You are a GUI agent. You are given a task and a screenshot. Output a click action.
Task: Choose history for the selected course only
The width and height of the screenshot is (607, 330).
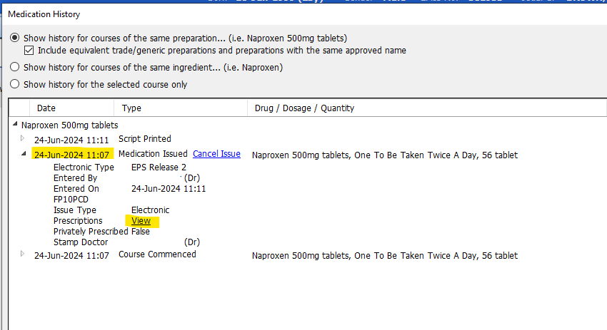(15, 84)
